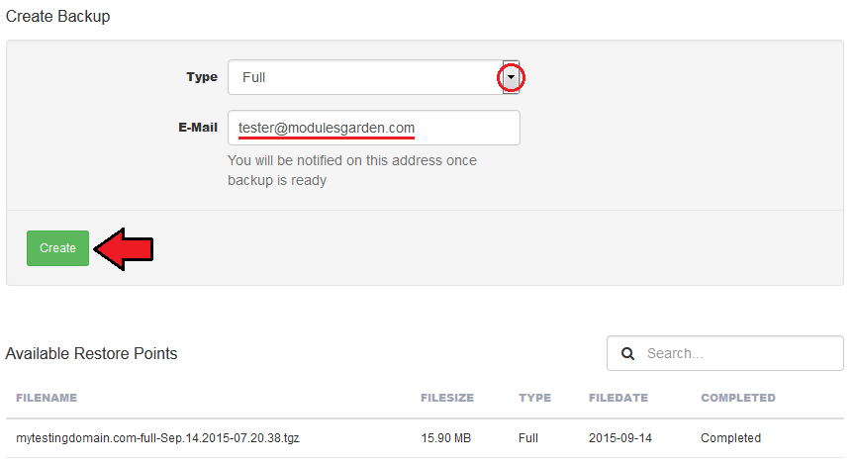Sort by FILENAME column header
This screenshot has height=462, width=855.
(x=47, y=398)
